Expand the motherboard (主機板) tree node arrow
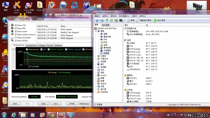This screenshot has height=118, width=210. [x=96, y=56]
